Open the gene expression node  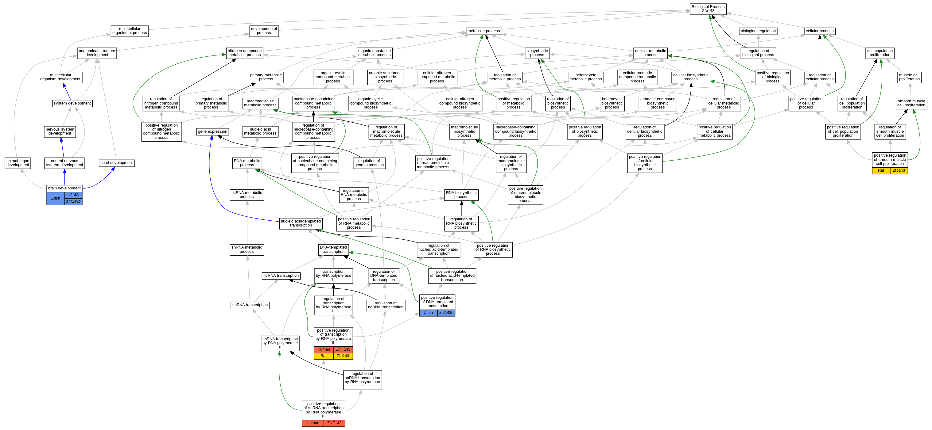pos(212,131)
